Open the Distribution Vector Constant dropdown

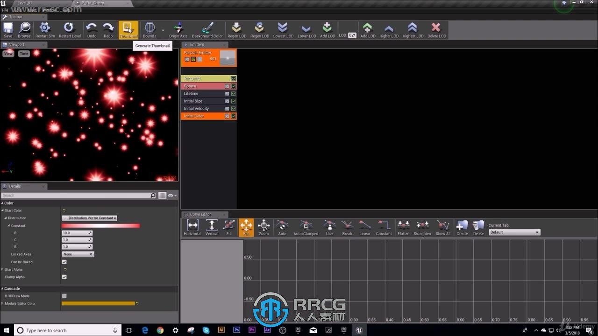[x=90, y=218]
